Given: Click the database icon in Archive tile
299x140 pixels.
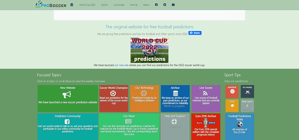Looking at the screenshot, I should (175, 93).
